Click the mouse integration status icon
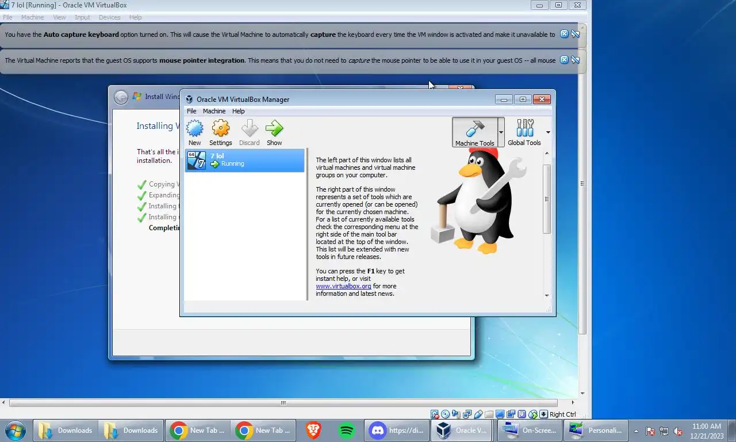The width and height of the screenshot is (736, 442). pos(533,414)
